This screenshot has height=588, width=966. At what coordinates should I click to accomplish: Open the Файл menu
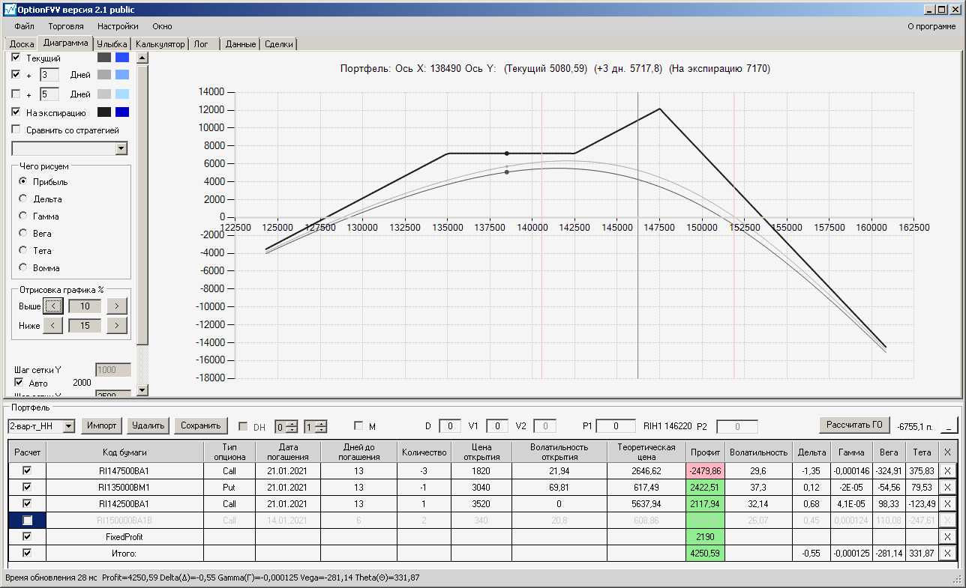[24, 26]
